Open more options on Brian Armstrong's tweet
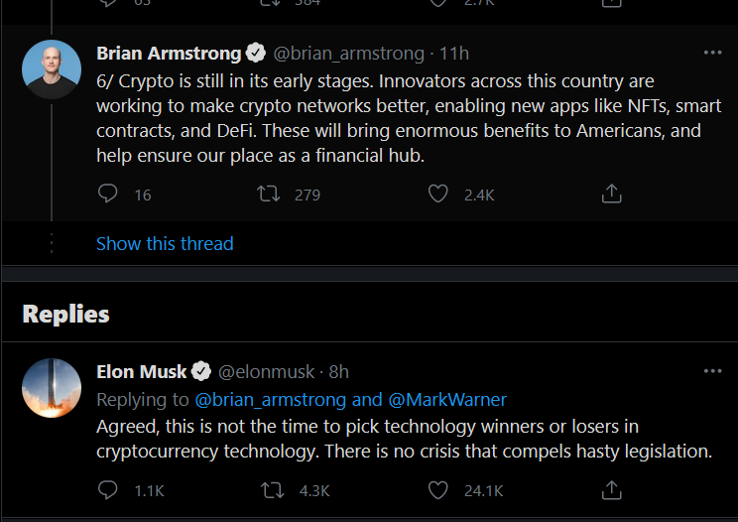738x522 pixels. (712, 53)
